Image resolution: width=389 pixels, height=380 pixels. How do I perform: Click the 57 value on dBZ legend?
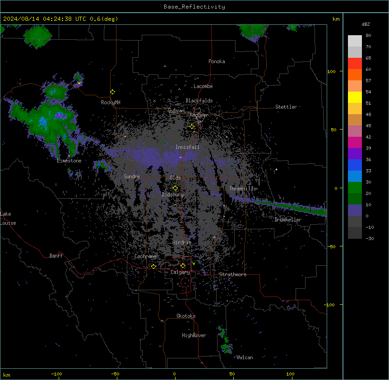(368, 81)
